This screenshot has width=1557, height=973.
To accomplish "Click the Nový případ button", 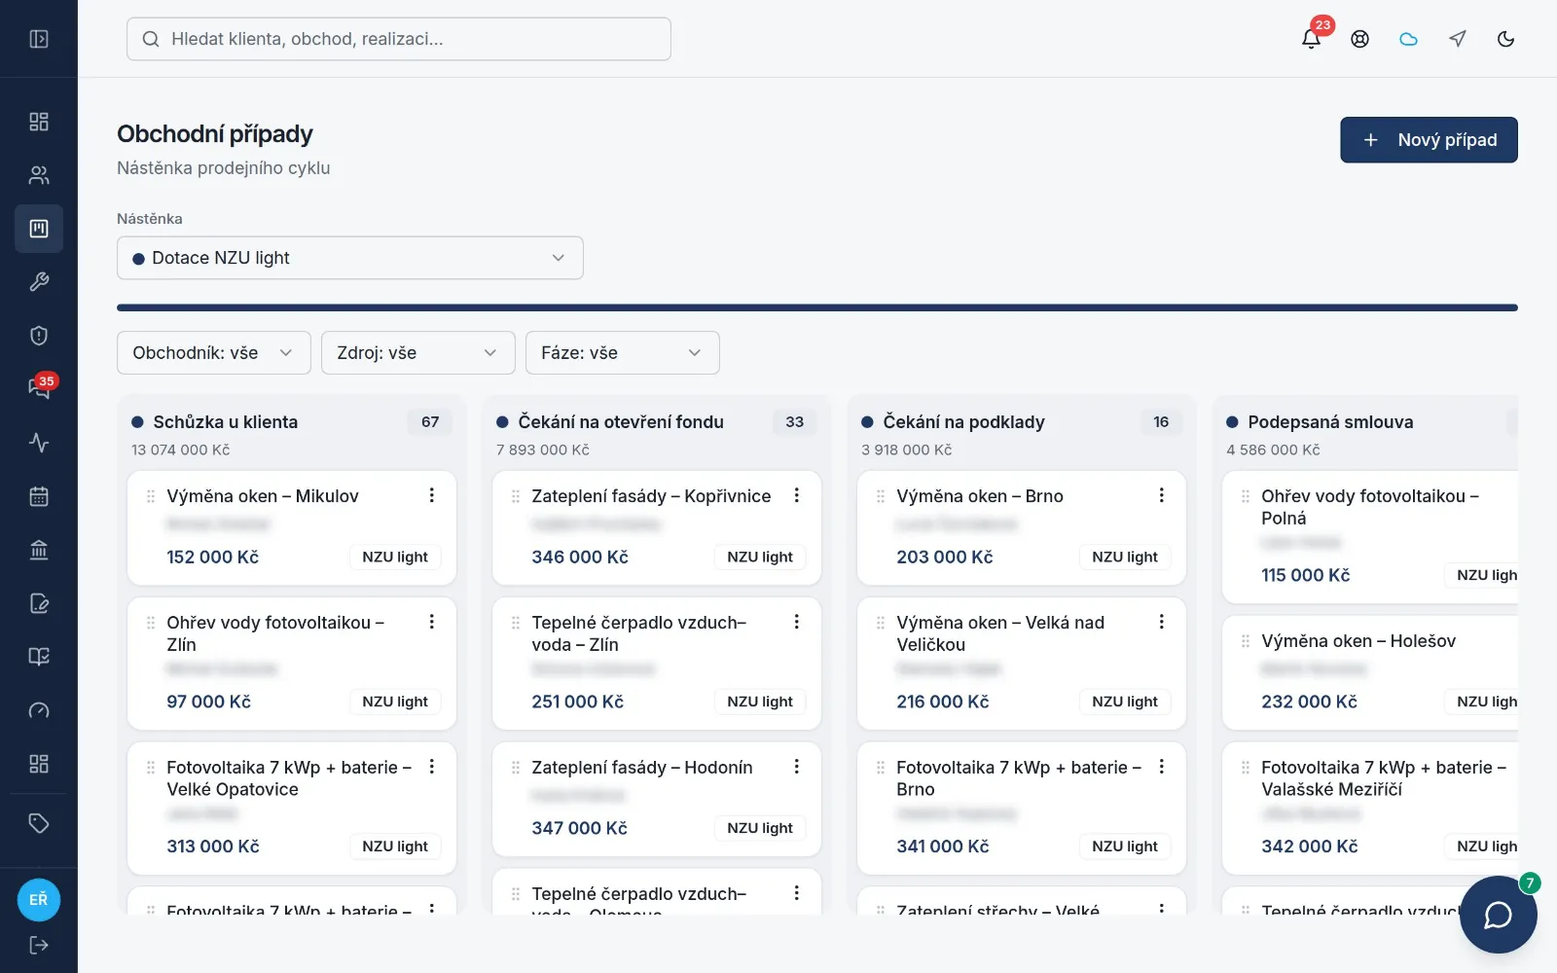I will click(x=1429, y=140).
